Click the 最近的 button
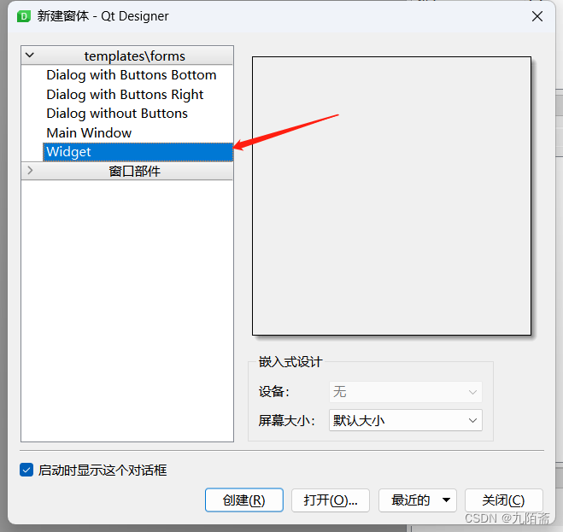The image size is (563, 532). 410,500
